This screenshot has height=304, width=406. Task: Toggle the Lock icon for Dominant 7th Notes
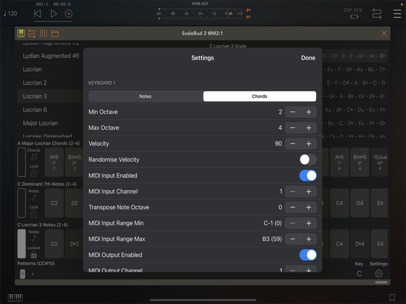[34, 214]
